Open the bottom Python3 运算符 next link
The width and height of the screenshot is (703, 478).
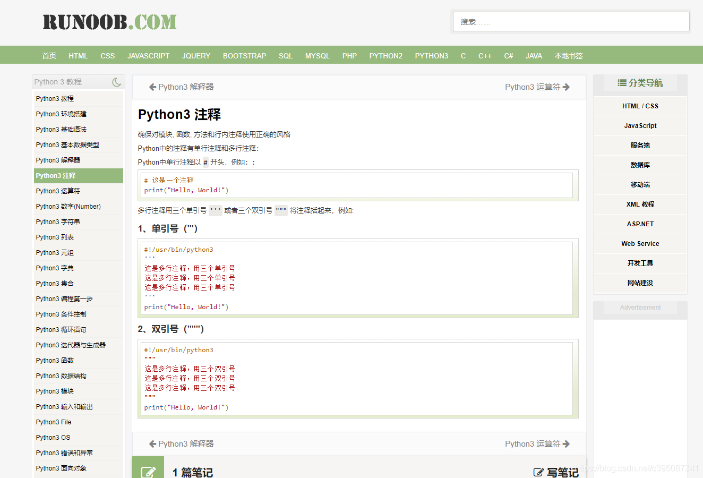click(x=537, y=444)
